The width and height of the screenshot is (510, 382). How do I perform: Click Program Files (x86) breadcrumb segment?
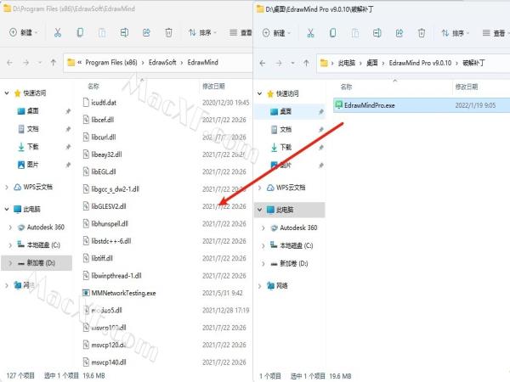pos(111,62)
